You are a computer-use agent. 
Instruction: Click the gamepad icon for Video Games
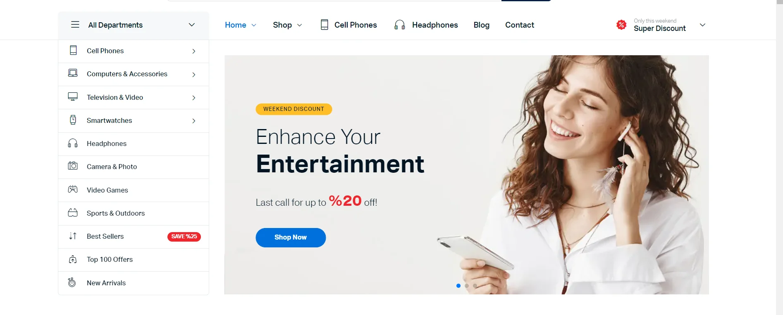coord(73,189)
